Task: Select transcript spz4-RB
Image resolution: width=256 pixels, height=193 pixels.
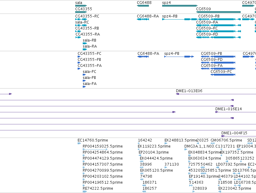Action: pos(180,19)
